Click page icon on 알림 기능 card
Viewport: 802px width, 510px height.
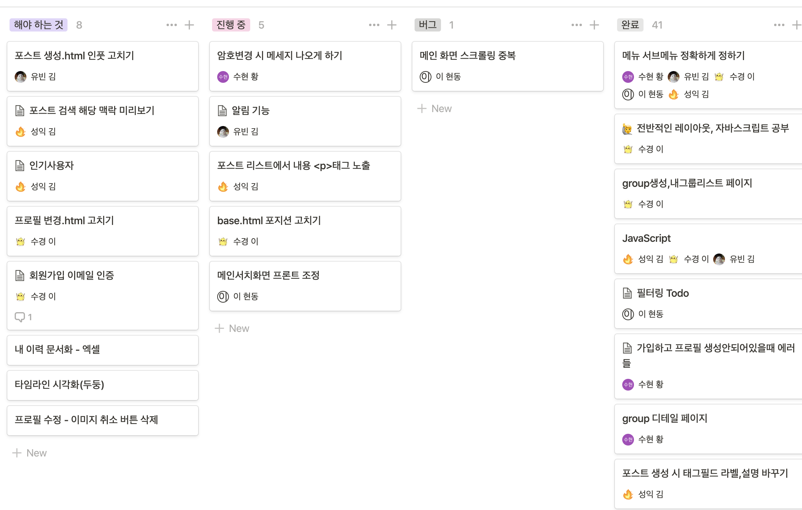(222, 111)
